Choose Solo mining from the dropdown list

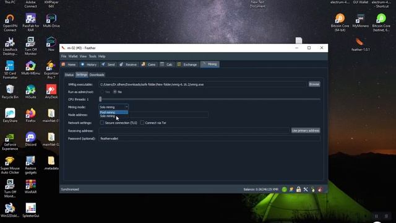click(x=113, y=116)
